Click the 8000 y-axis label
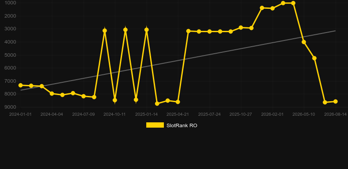This screenshot has width=348, height=169. coord(10,94)
